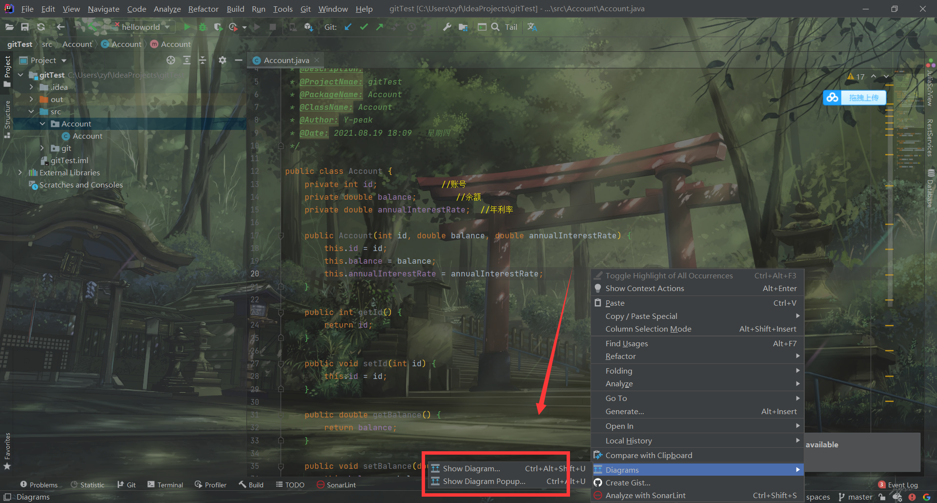Locate current file with crosshair icon
The width and height of the screenshot is (937, 503).
coord(170,60)
